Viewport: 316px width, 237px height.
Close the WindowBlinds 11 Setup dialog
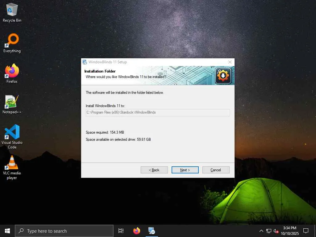[x=230, y=62]
